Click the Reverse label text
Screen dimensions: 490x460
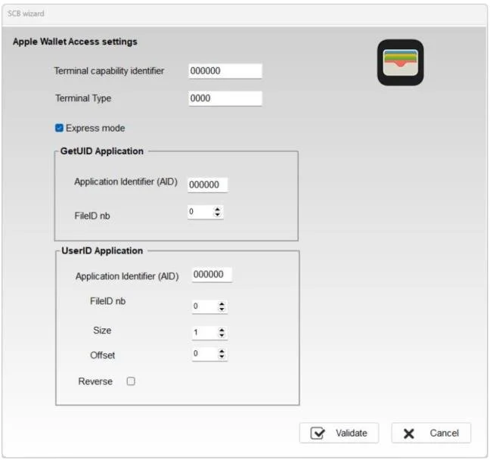95,381
